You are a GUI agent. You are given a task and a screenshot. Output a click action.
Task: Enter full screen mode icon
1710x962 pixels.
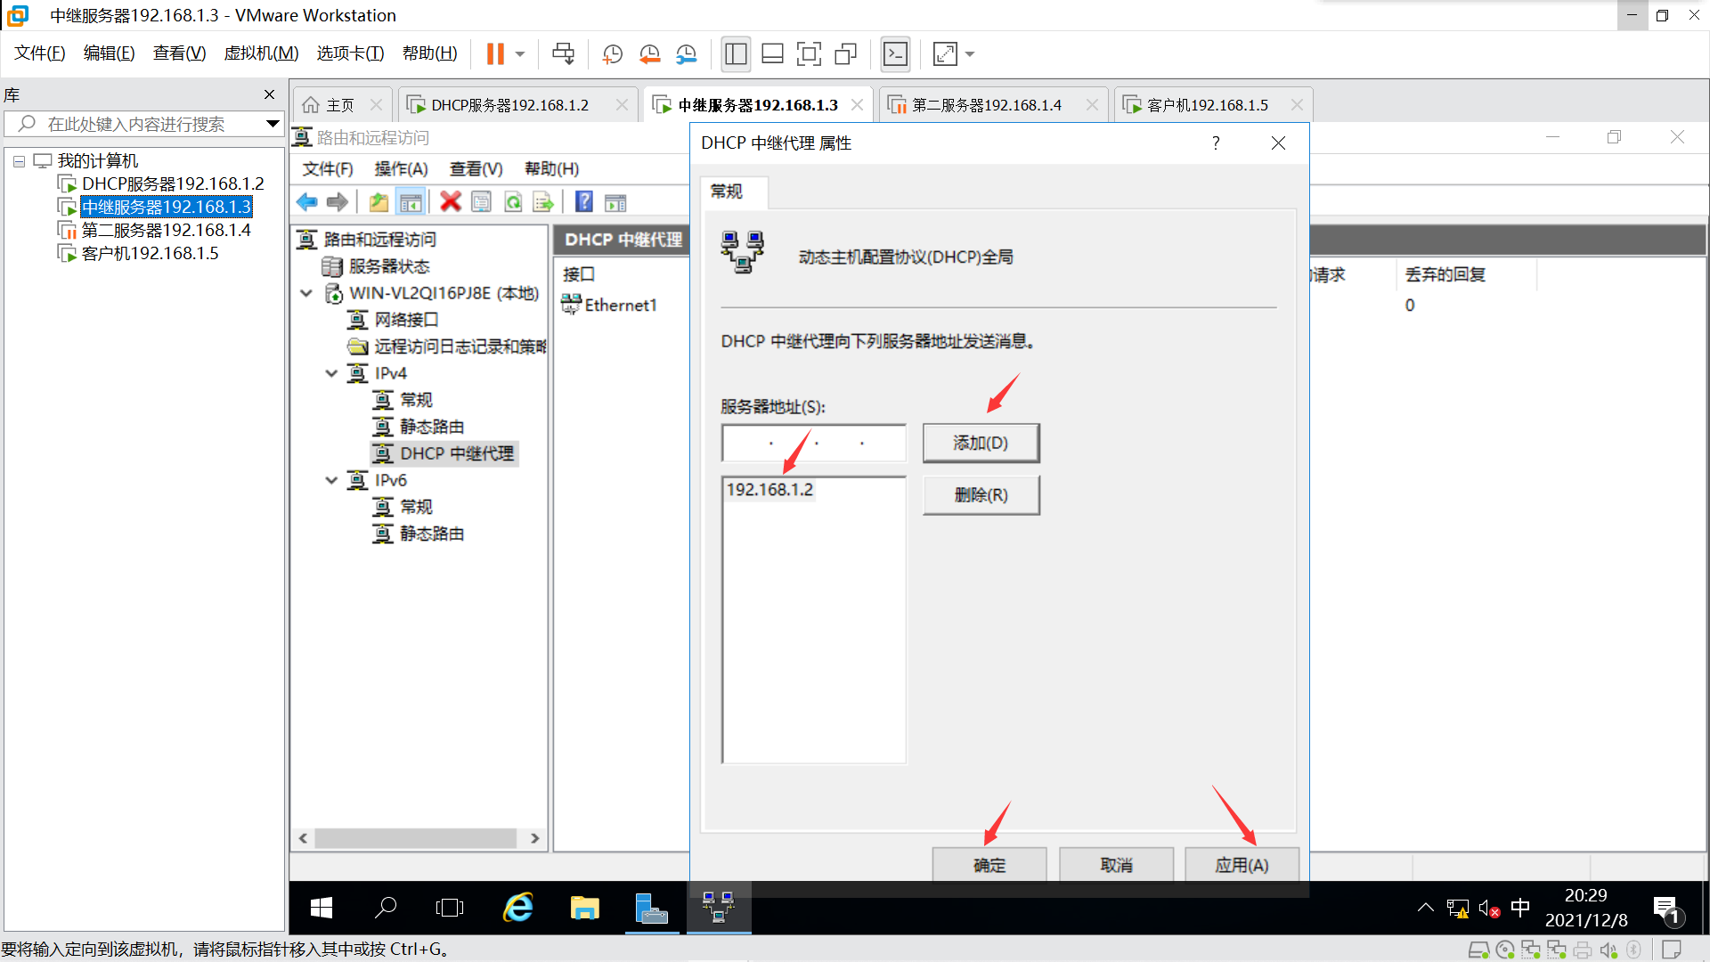pos(809,54)
